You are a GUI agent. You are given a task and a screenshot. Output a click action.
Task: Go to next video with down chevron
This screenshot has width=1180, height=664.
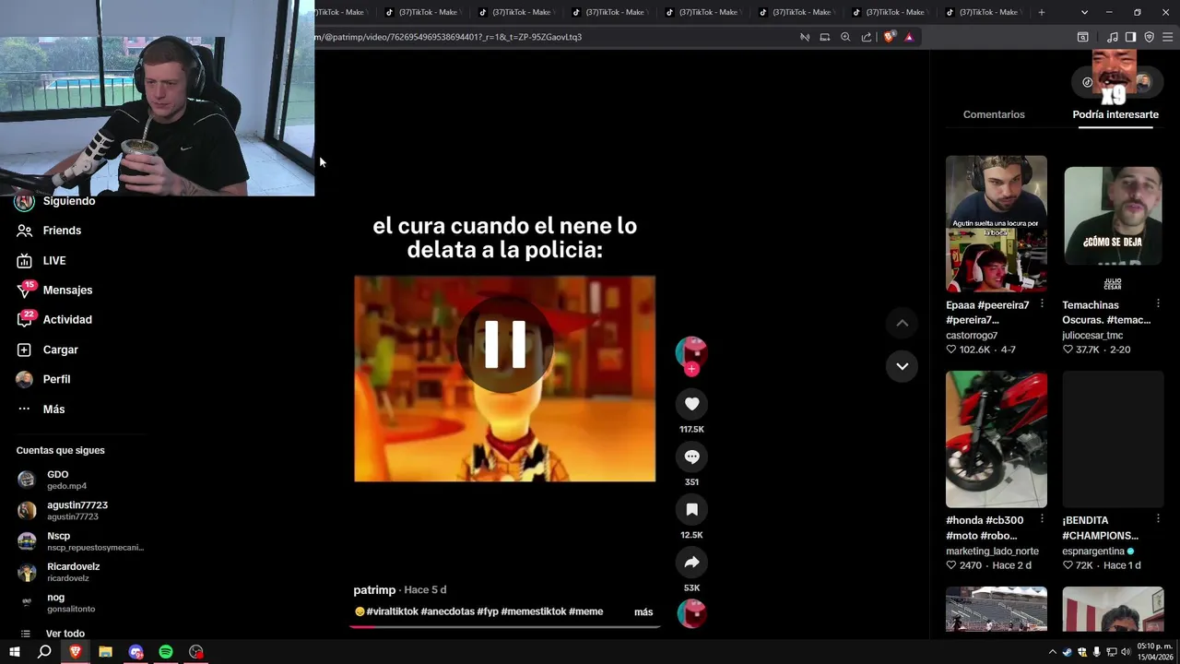[902, 366]
